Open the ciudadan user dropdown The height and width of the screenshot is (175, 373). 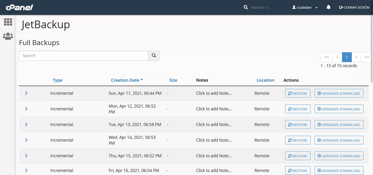click(x=305, y=7)
